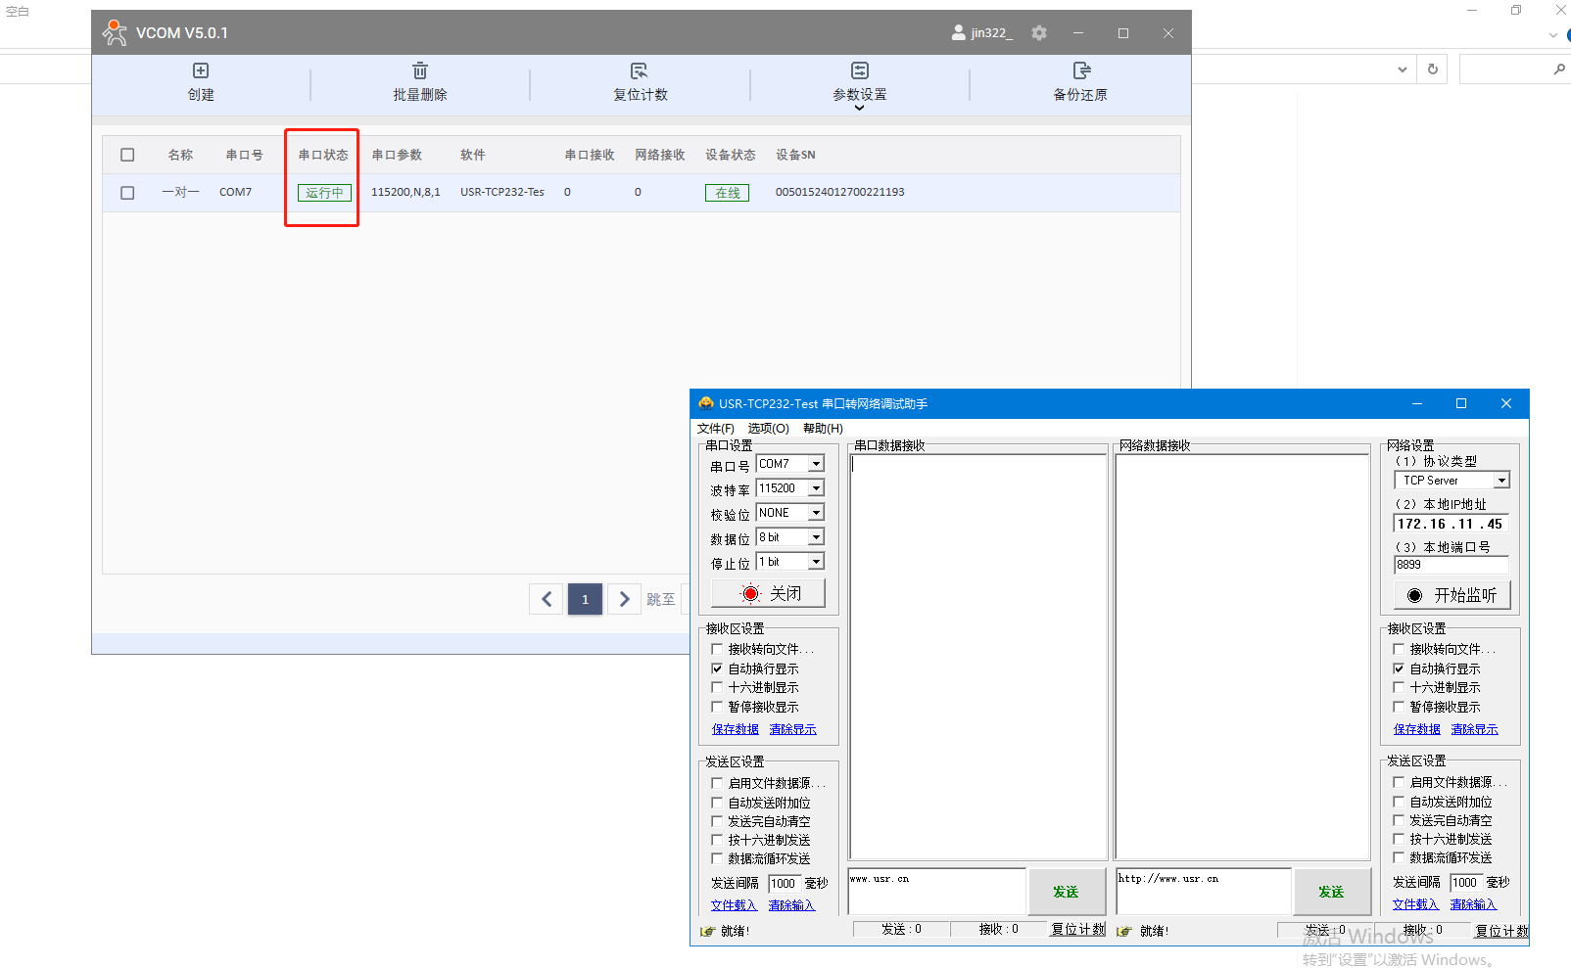Viewport: 1571px width, 968px height.
Task: Enable 十六进制显示 in serial receive settings
Action: click(x=717, y=688)
